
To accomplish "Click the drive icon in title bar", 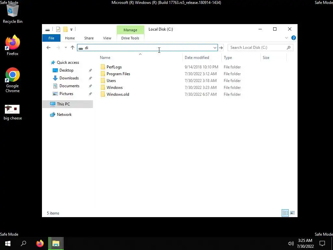I will point(47,30).
